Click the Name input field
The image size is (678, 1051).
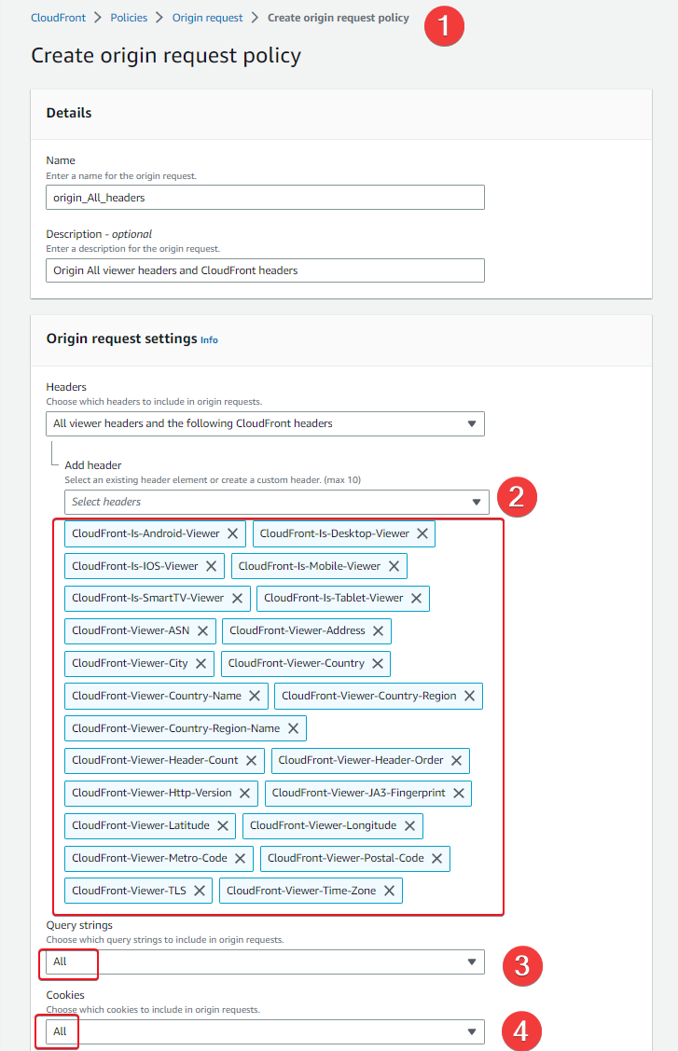click(265, 198)
